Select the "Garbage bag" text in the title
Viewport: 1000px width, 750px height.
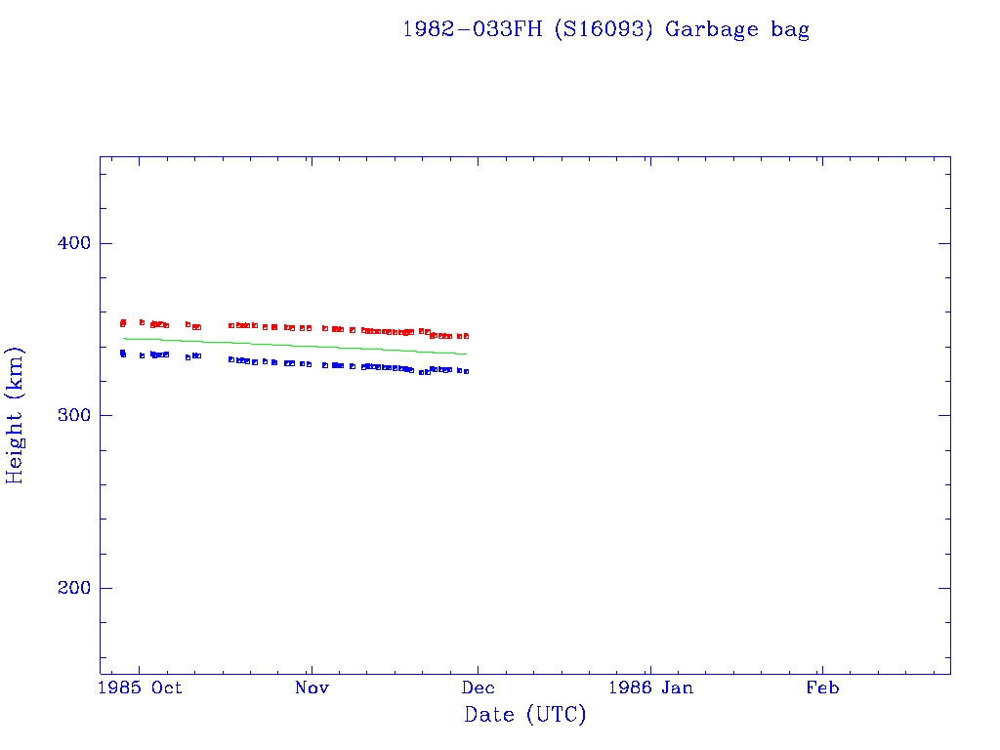[x=737, y=29]
